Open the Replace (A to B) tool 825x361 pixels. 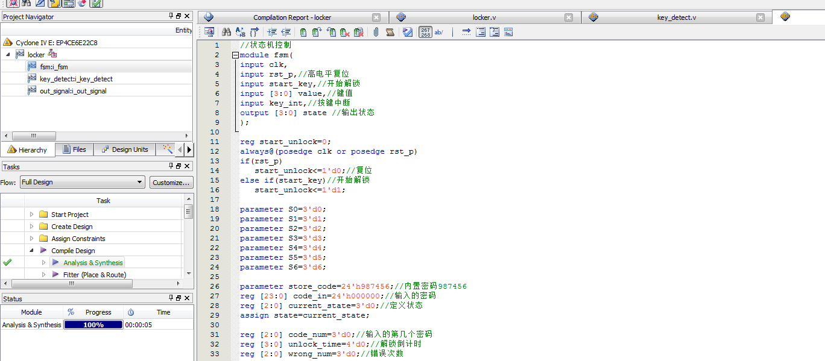[x=241, y=32]
